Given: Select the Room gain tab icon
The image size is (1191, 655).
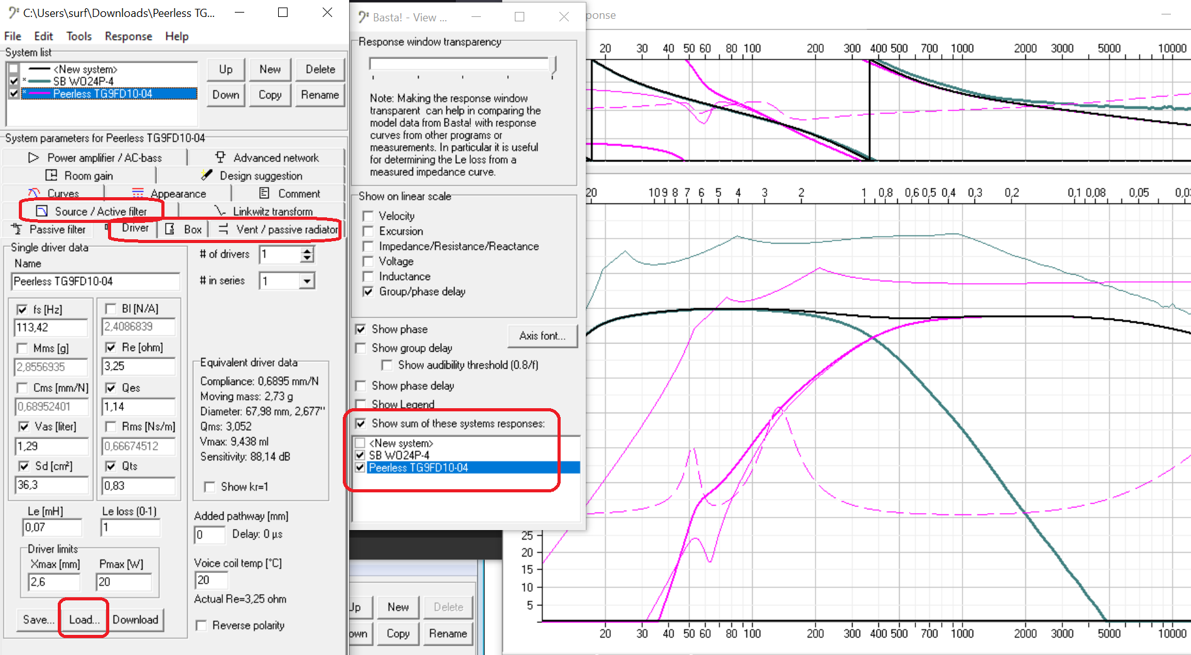Looking at the screenshot, I should pyautogui.click(x=51, y=175).
